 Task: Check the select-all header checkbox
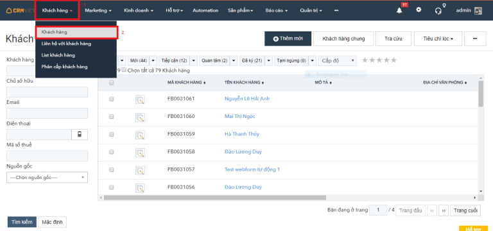coord(111,83)
